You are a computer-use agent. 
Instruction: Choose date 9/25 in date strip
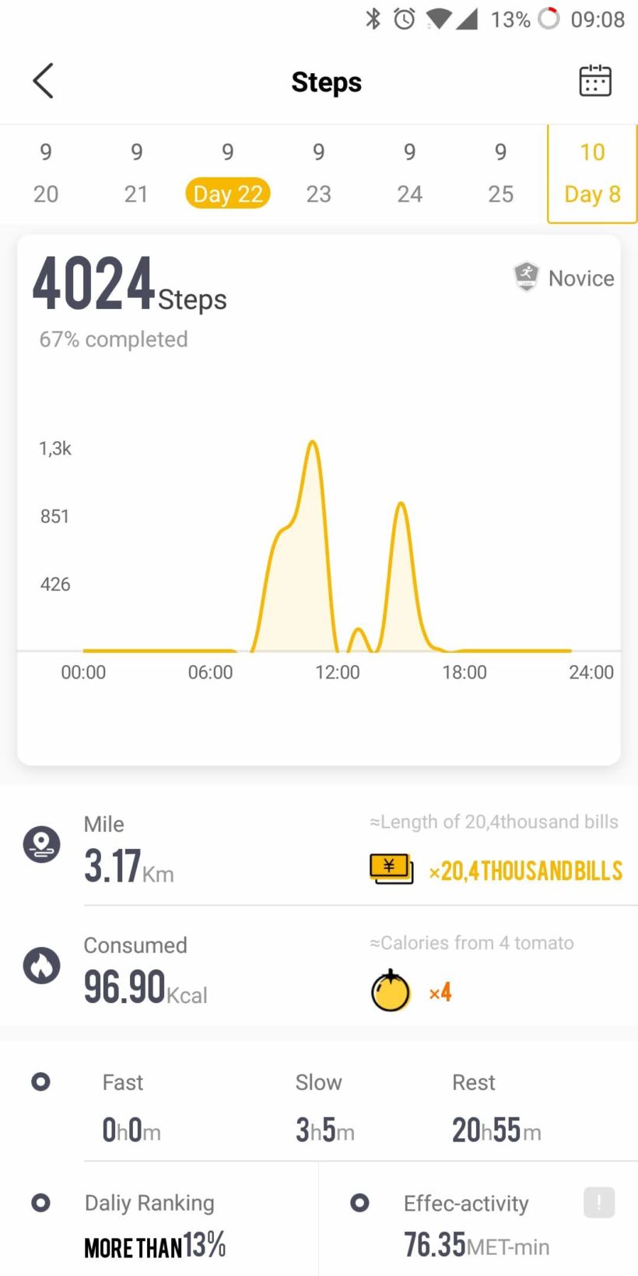(501, 174)
